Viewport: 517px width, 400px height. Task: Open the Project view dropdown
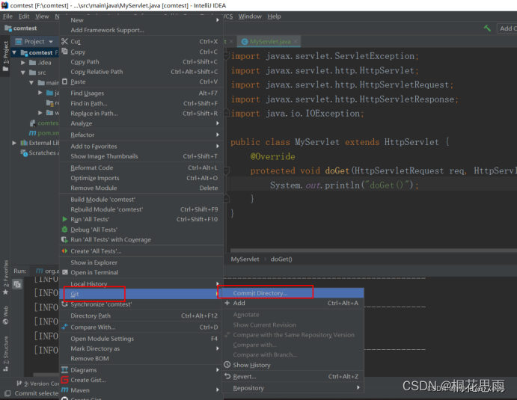(x=51, y=42)
